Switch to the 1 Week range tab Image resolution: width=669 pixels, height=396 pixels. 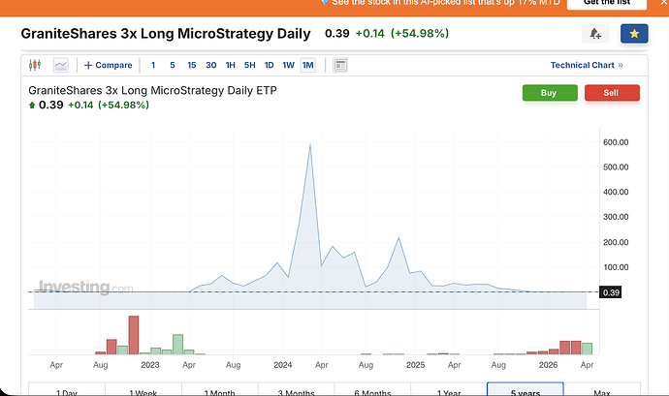point(143,389)
